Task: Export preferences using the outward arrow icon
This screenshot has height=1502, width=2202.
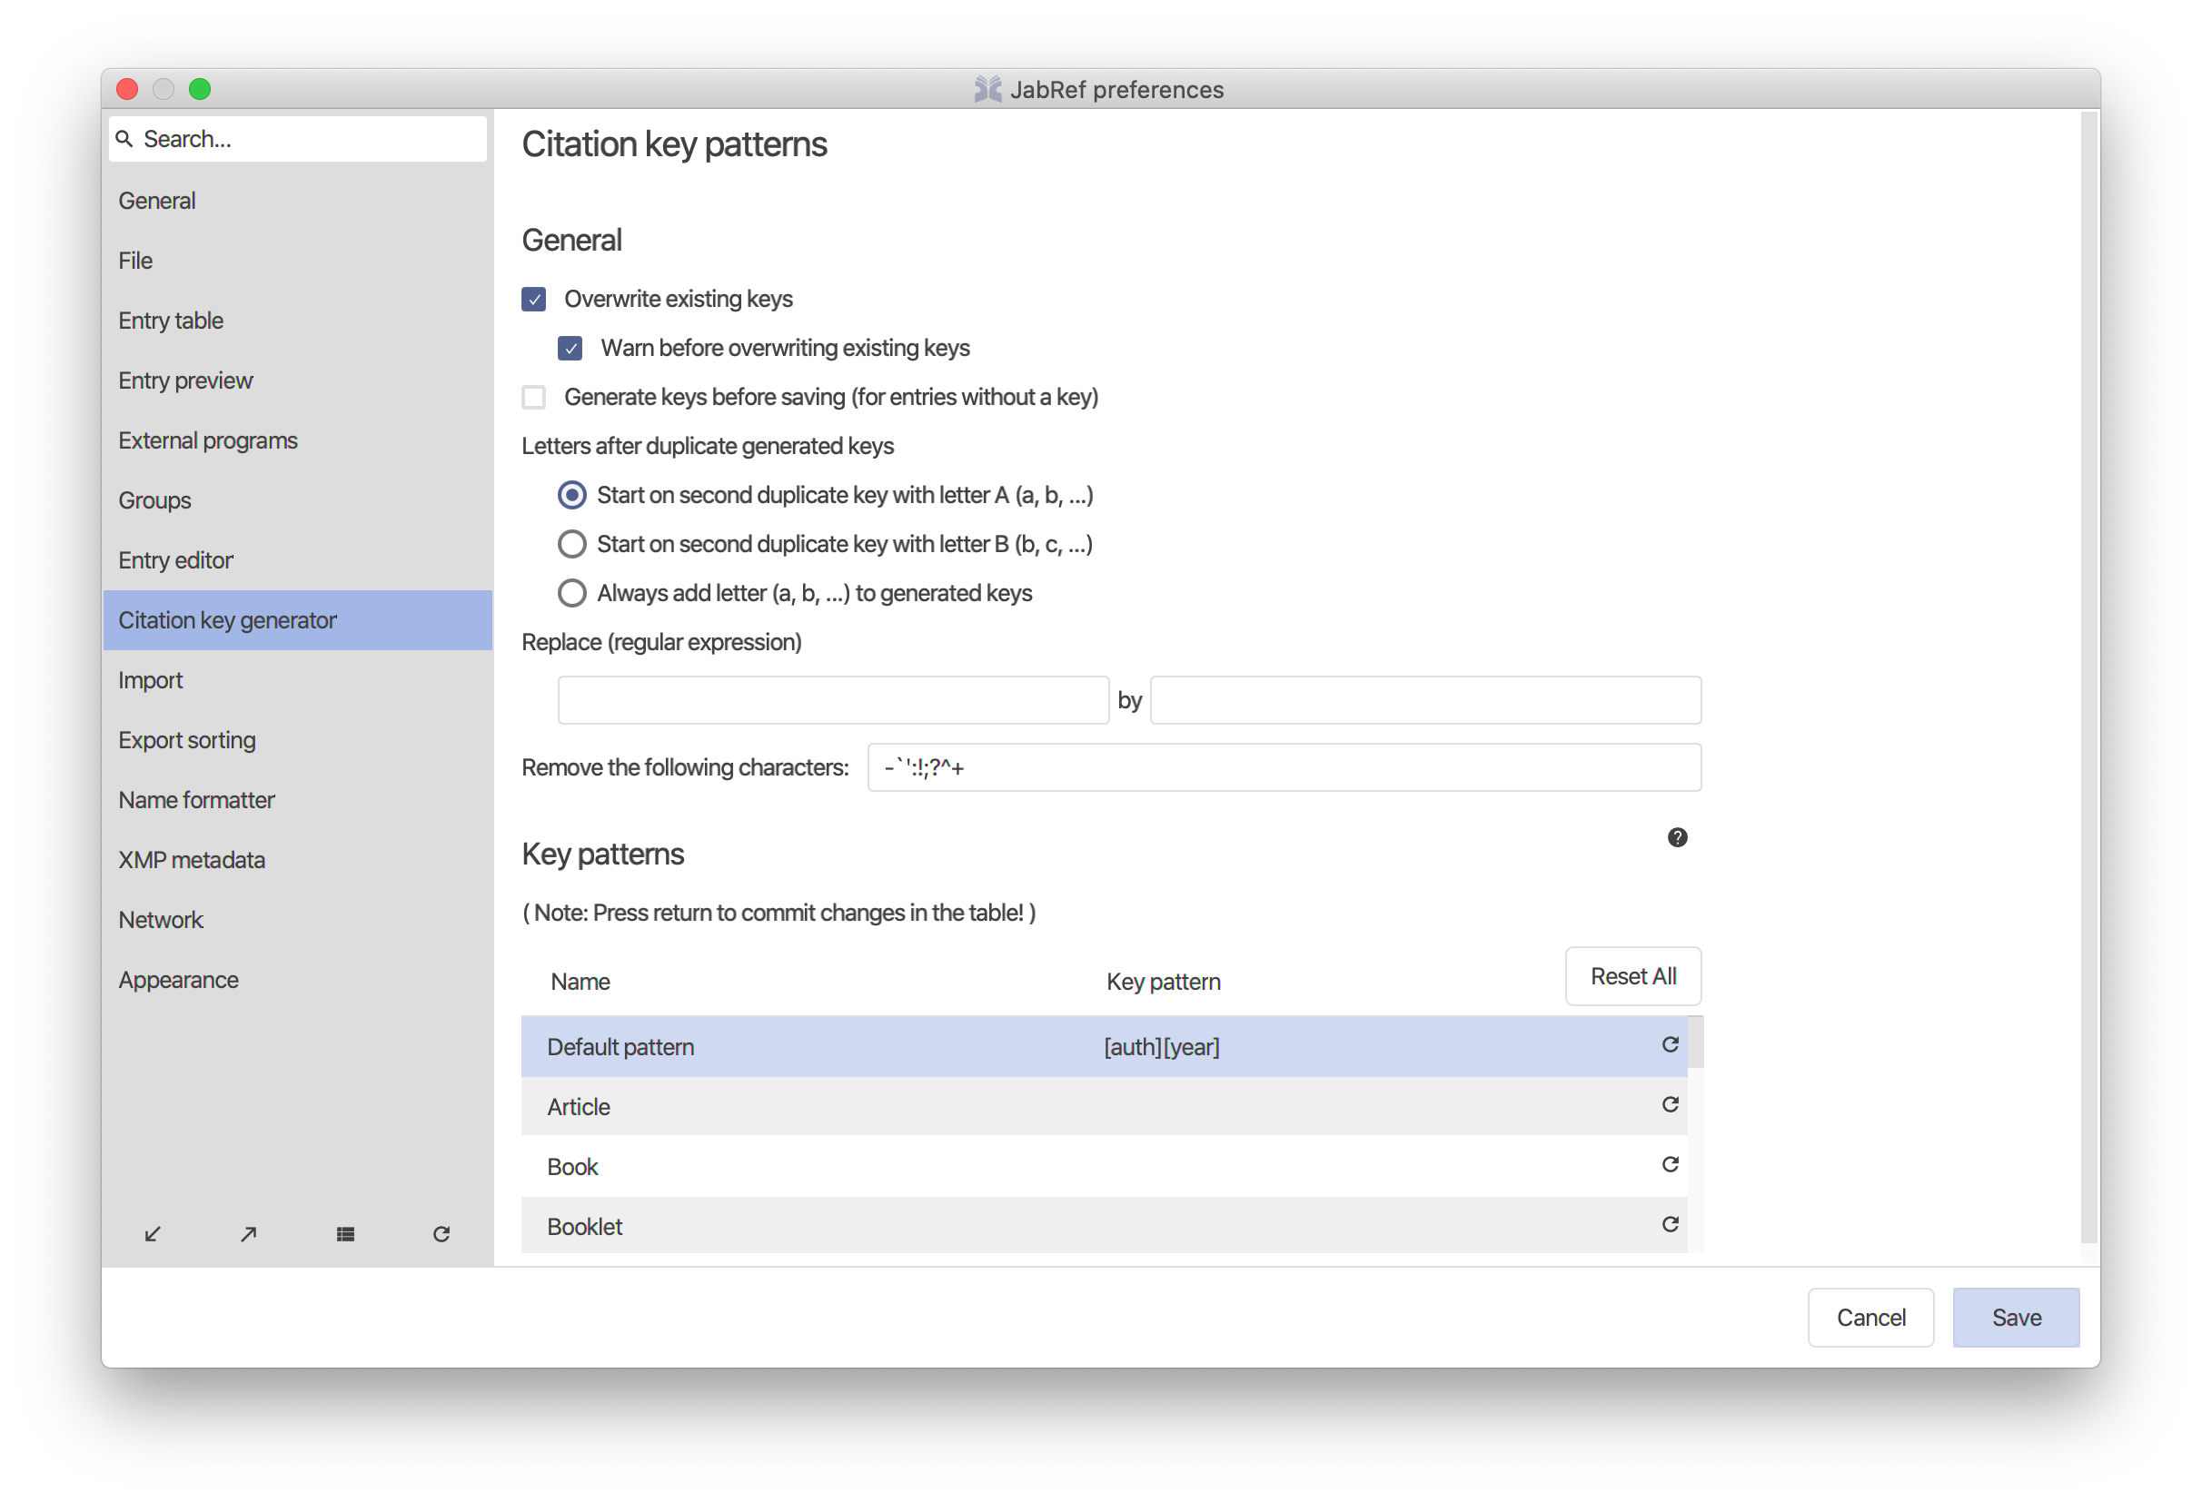Action: tap(248, 1233)
